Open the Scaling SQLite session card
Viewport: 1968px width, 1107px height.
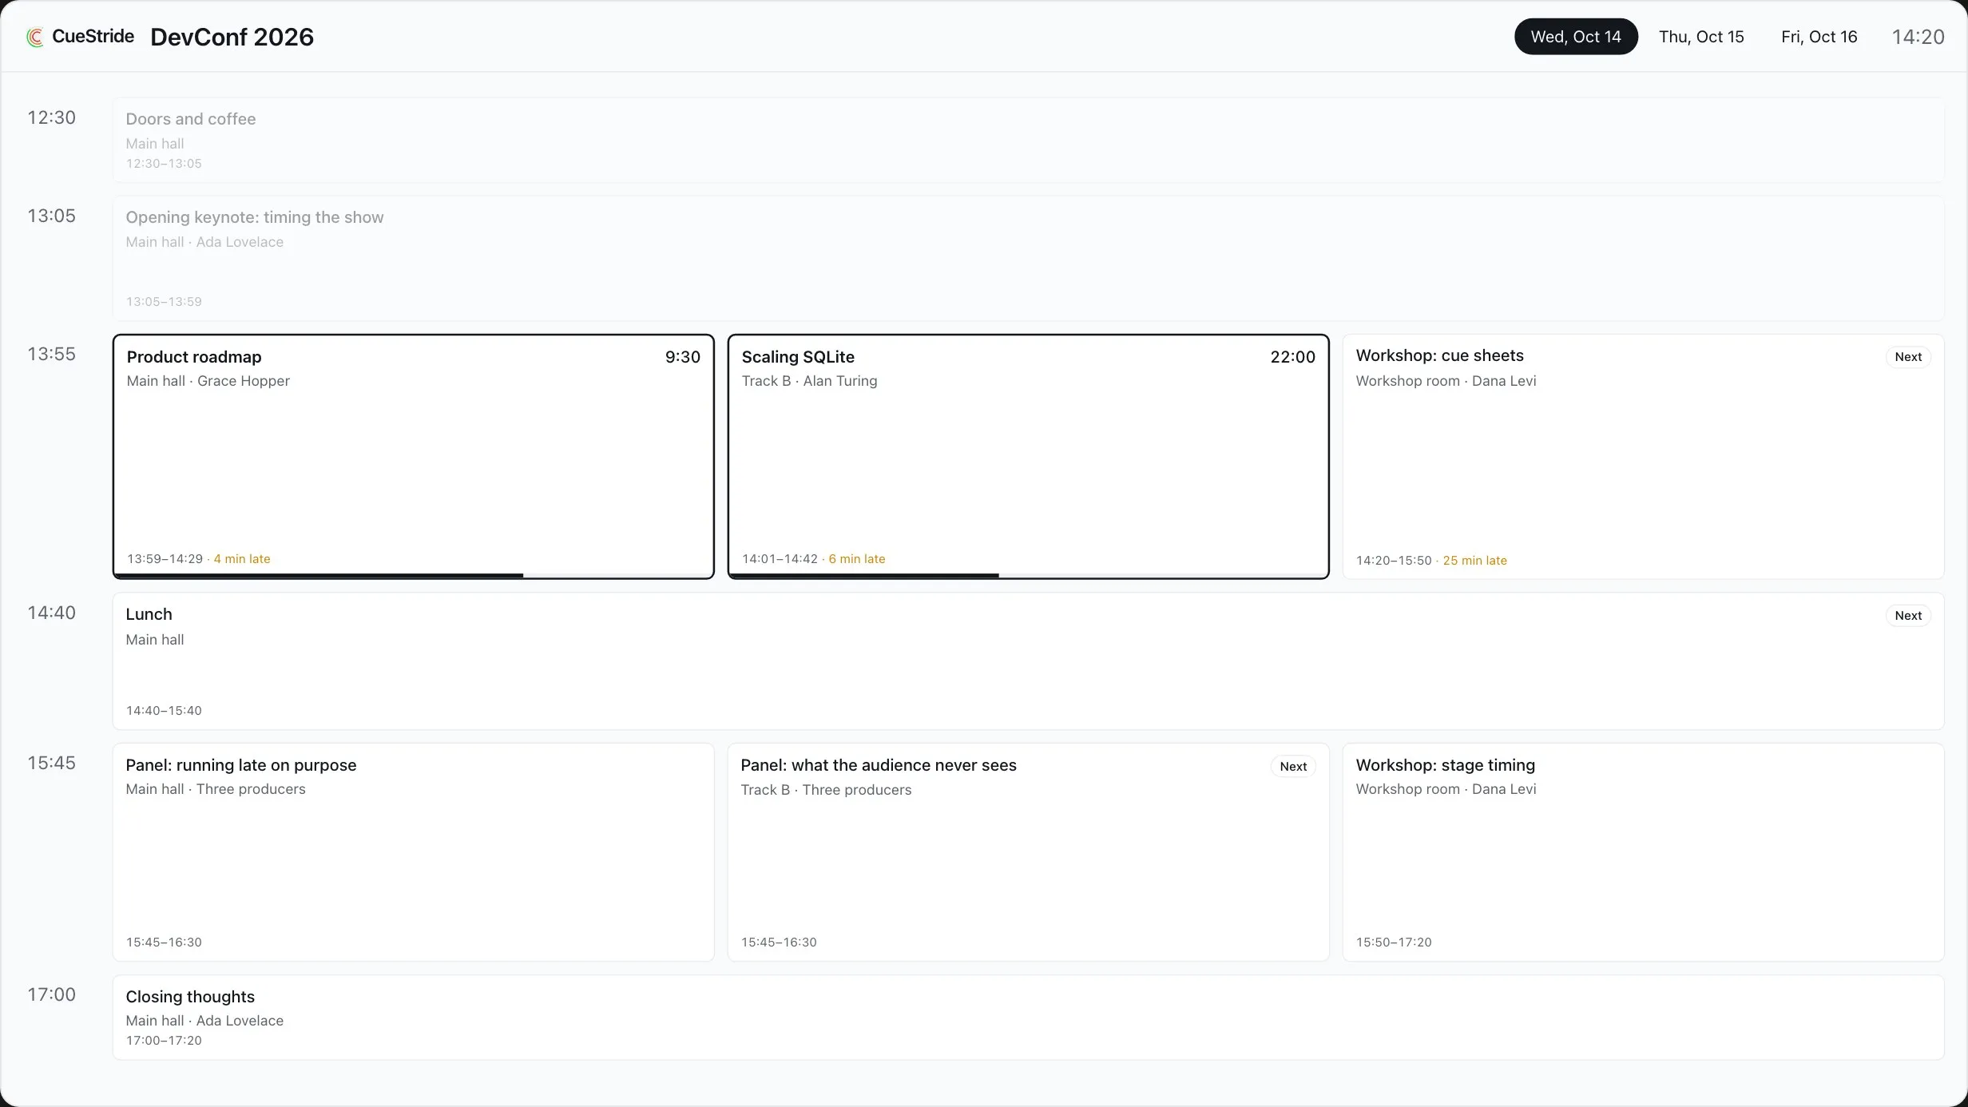coord(1028,457)
